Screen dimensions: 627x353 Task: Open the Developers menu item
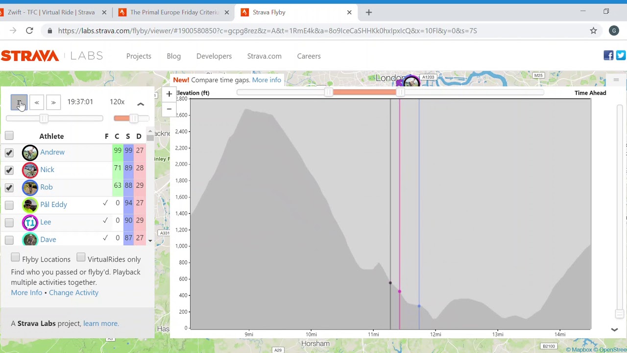point(214,56)
